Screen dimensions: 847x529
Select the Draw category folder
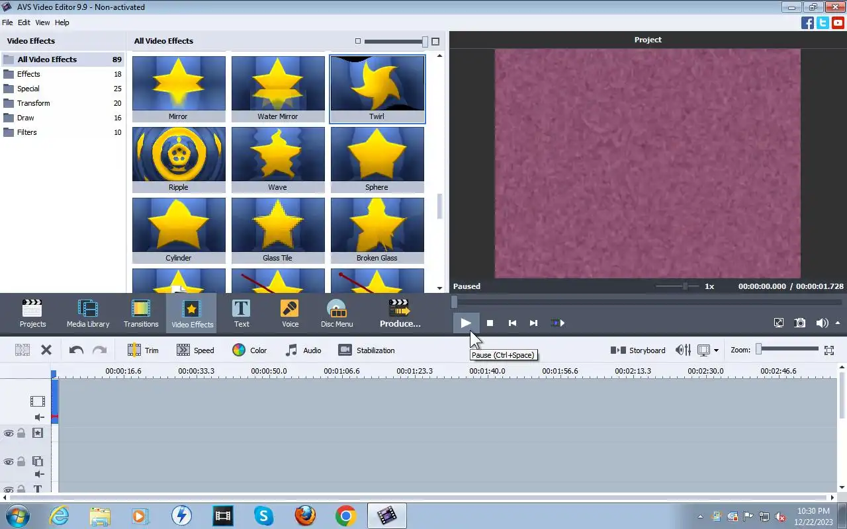pos(62,118)
